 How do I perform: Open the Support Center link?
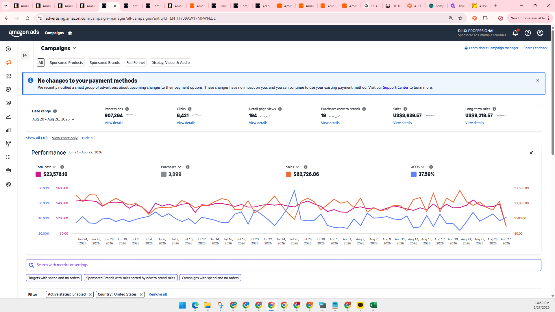[395, 88]
